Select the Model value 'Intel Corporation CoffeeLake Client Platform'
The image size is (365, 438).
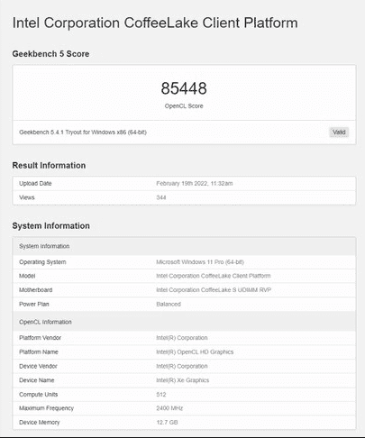click(x=214, y=276)
